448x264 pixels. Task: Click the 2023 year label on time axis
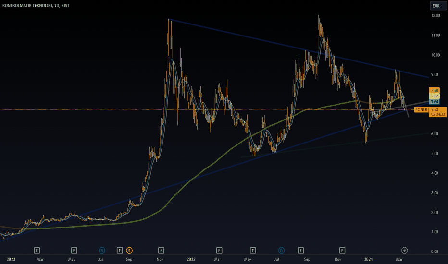(191, 259)
